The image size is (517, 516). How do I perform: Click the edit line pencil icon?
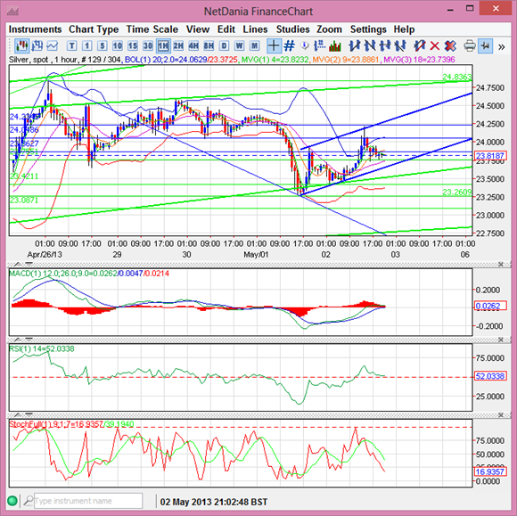point(420,45)
